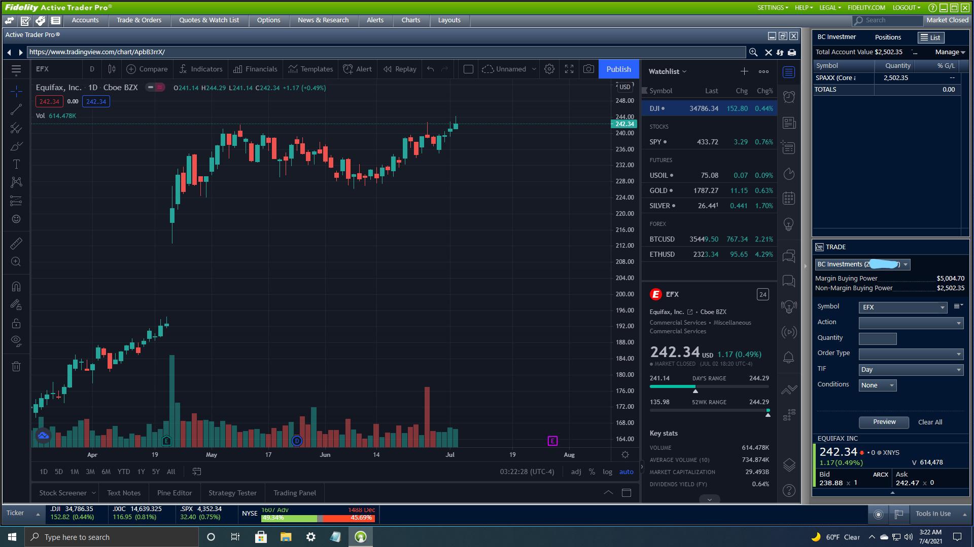
Task: Click the blue Publish button
Action: click(x=618, y=69)
